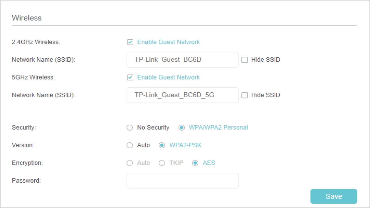
Task: Choose WPA2-PSK version radio button
Action: pos(162,145)
